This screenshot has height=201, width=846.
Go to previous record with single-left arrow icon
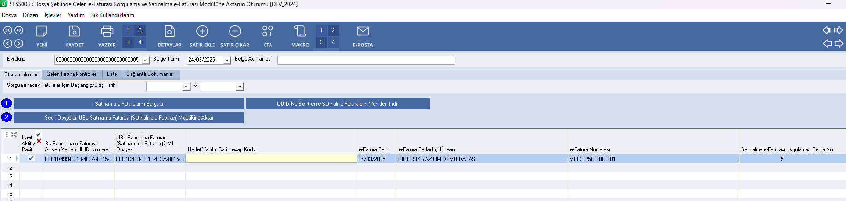pos(8,44)
